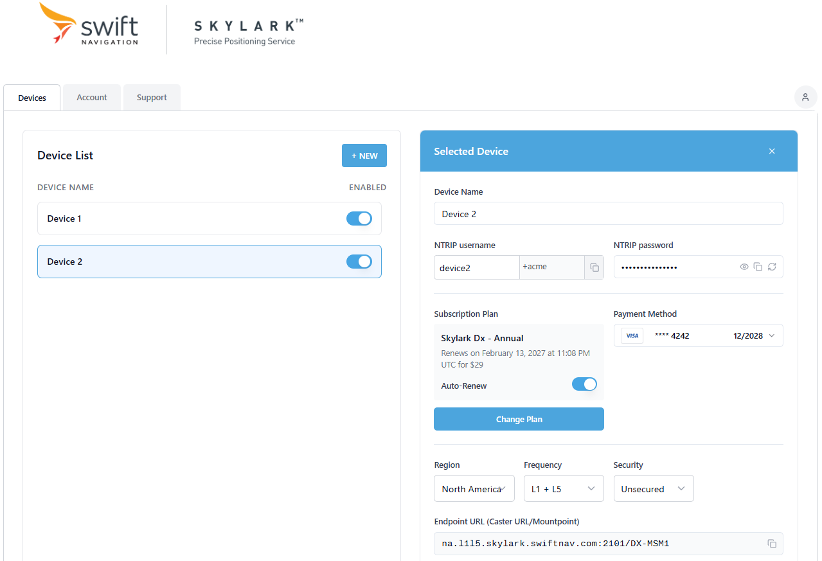This screenshot has height=561, width=822.
Task: Open the Frequency dropdown
Action: (564, 488)
